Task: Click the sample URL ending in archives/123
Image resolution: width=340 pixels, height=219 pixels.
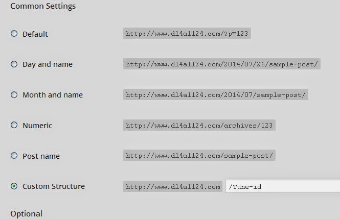Action: click(199, 126)
